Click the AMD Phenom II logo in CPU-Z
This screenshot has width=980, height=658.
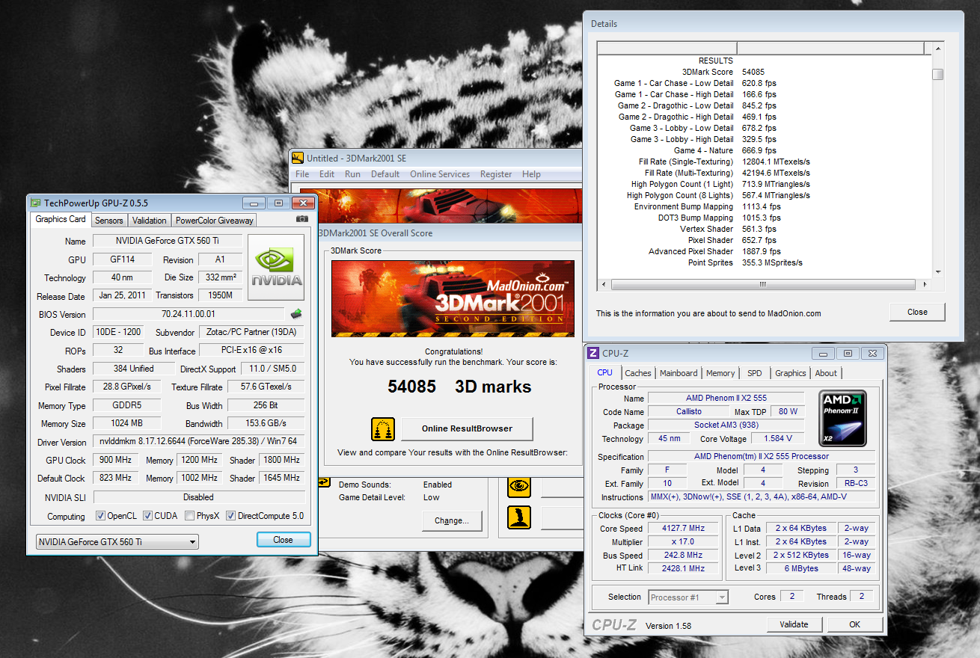(843, 419)
